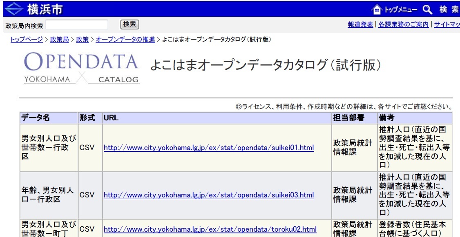Open the 報道発表 link

pos(360,24)
